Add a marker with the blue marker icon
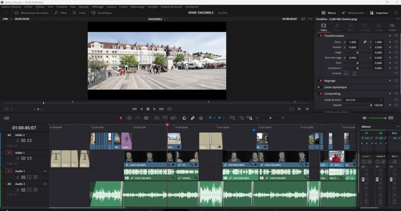 coord(219,118)
